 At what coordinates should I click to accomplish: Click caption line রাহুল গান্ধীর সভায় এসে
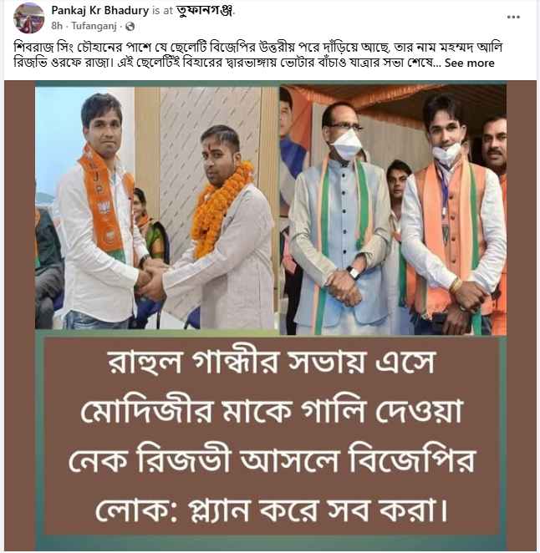[271, 362]
